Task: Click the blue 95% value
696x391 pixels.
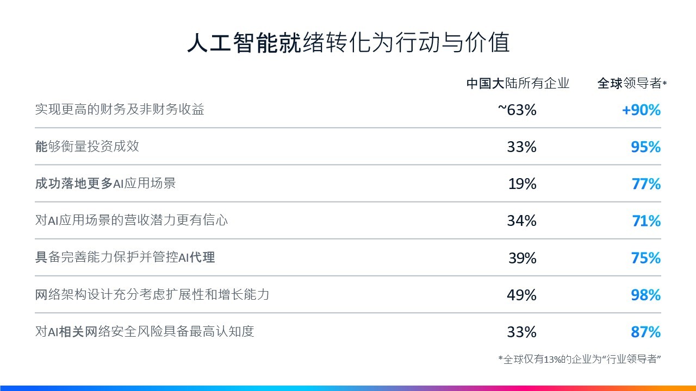Action: click(645, 147)
